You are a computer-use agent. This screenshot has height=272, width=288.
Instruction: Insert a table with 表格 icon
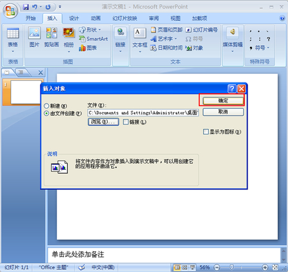[13, 33]
